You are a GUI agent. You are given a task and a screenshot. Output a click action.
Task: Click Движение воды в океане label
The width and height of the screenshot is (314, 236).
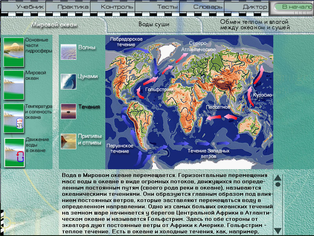37,145
